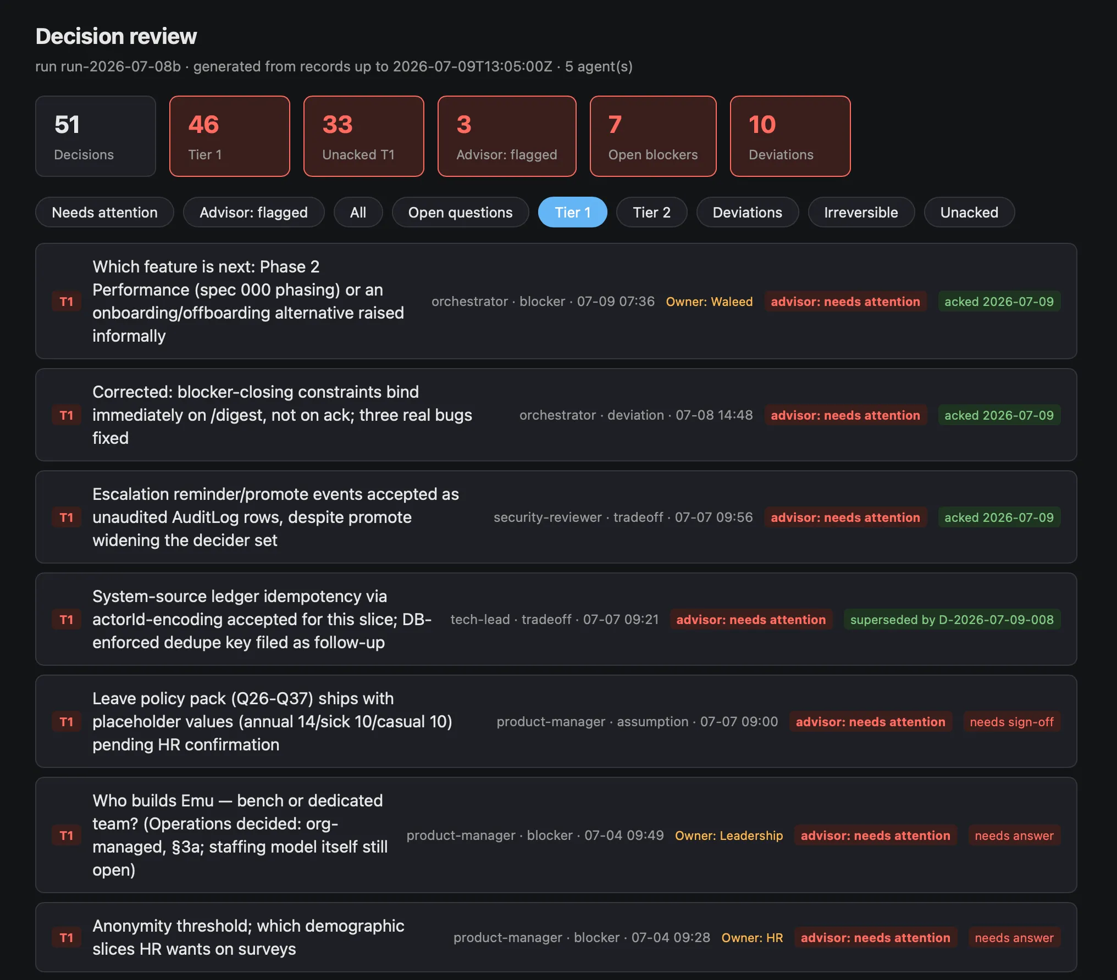The width and height of the screenshot is (1117, 980).
Task: Click T1 badge on Corrected blocker-closing row
Action: [67, 415]
